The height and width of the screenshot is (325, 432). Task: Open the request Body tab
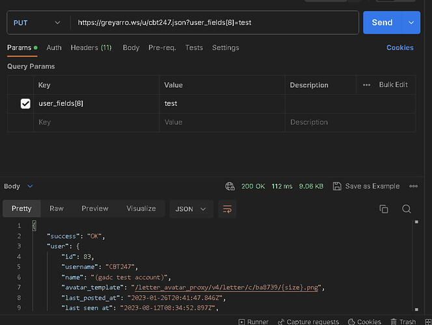point(131,47)
